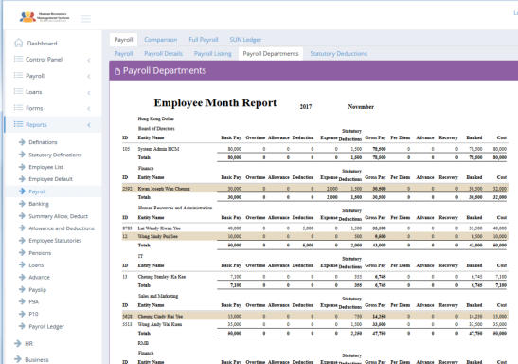Viewport: 518px width, 364px height.
Task: Expand Payroll sidebar chevron
Action: pyautogui.click(x=88, y=76)
